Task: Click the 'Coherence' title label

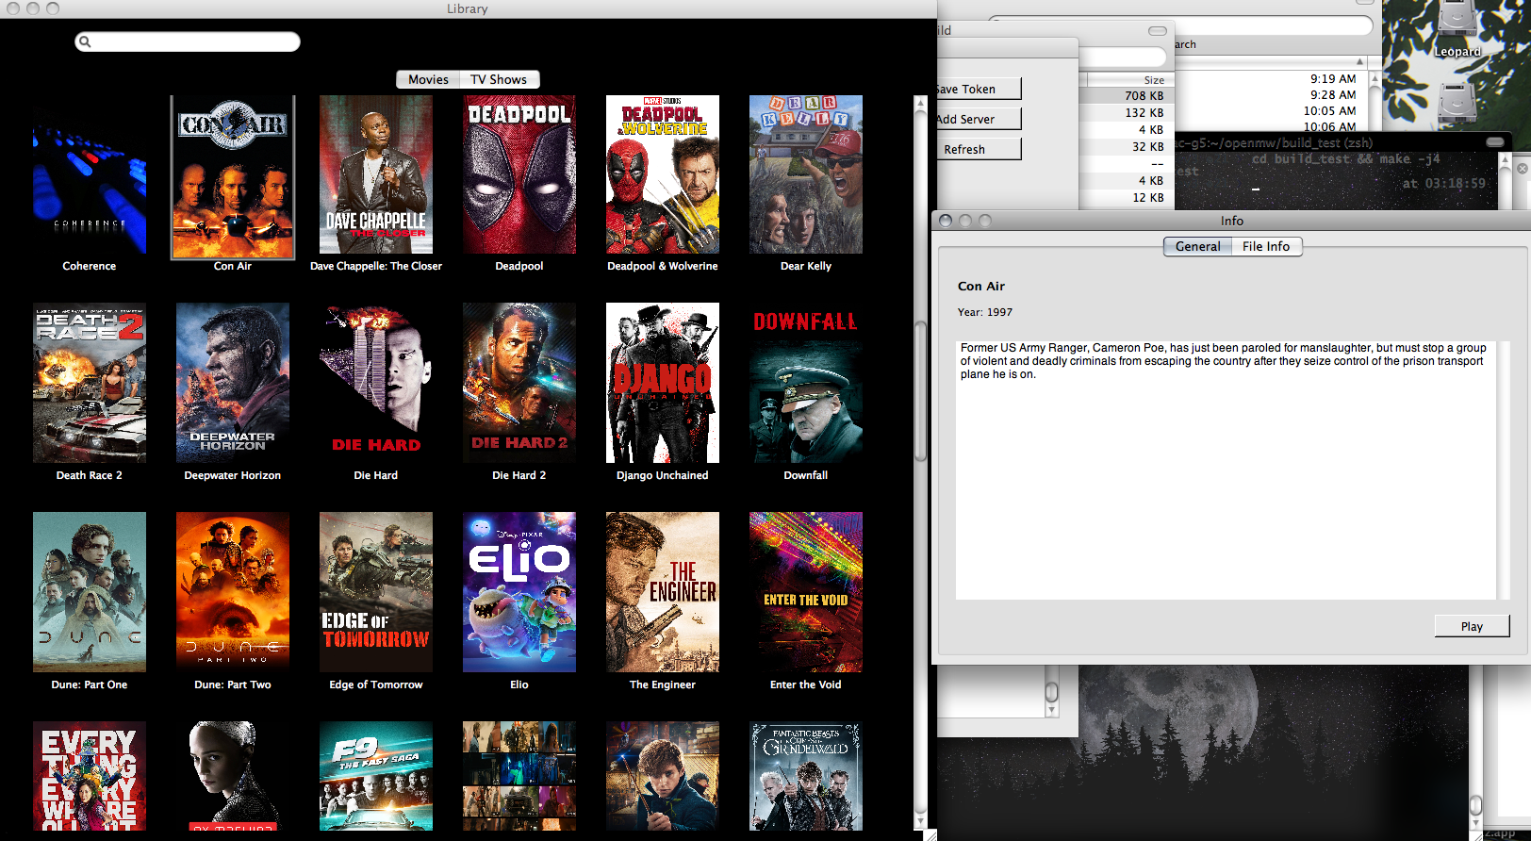Action: point(90,266)
